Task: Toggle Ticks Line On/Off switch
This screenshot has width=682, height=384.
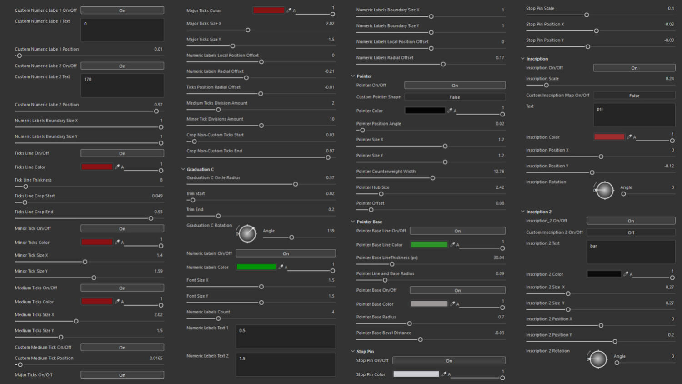Action: coord(122,153)
